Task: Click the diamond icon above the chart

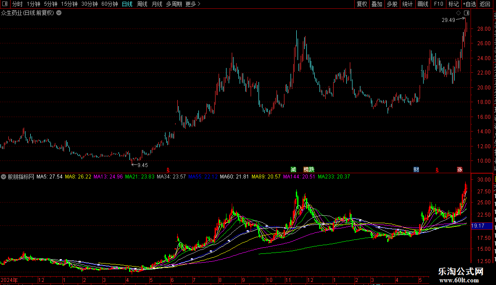Action: (x=458, y=13)
